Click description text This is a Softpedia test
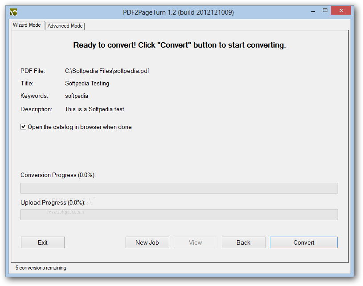This screenshot has height=286, width=363. 94,109
